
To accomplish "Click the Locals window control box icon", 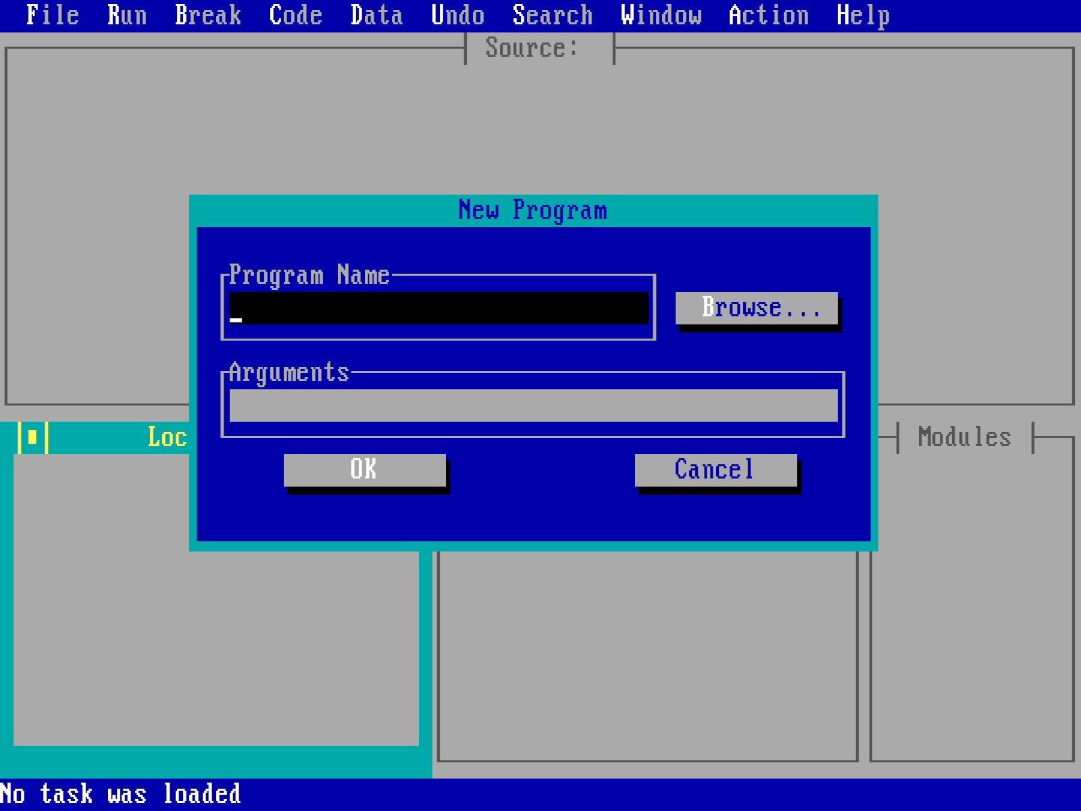I will [x=35, y=437].
